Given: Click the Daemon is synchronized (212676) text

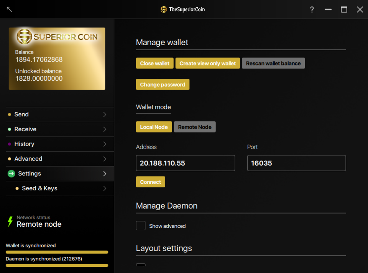Looking at the screenshot, I should (x=44, y=259).
